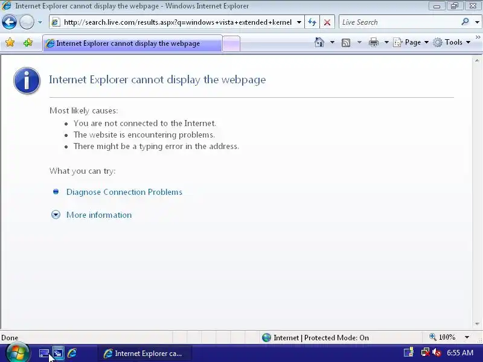
Task: Select the 'Internet Explorer cannot display' tab
Action: [132, 43]
